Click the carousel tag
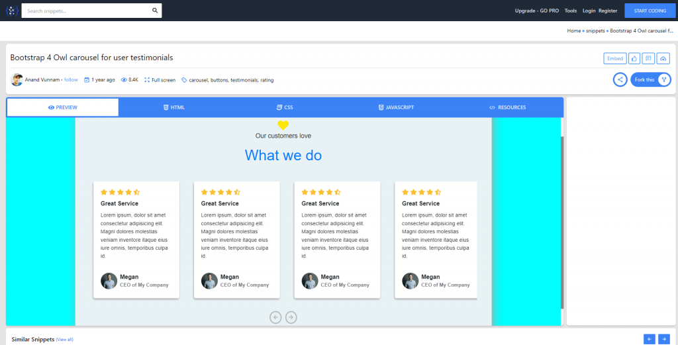The image size is (678, 345). (198, 80)
